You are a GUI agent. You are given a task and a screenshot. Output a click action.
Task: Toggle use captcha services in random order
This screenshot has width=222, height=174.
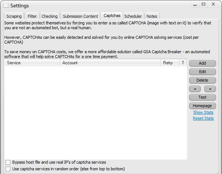tap(8, 169)
